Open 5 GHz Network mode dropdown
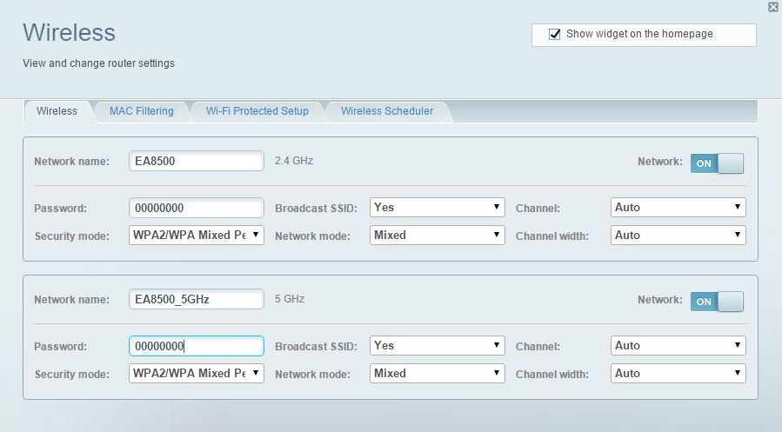Viewport: 782px width, 432px height. (x=438, y=373)
